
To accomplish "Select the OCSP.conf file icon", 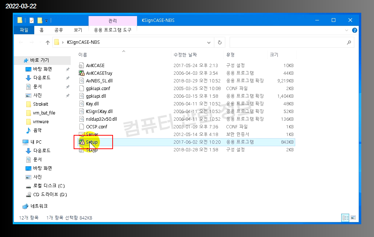I will point(82,127).
